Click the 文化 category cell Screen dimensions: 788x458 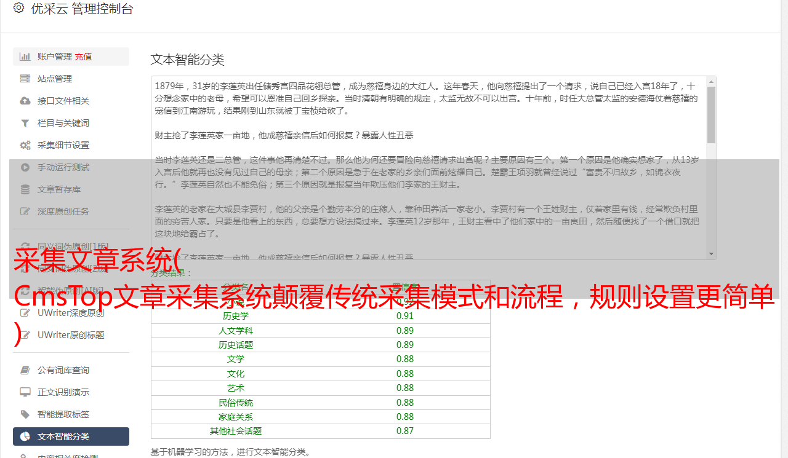(x=236, y=374)
